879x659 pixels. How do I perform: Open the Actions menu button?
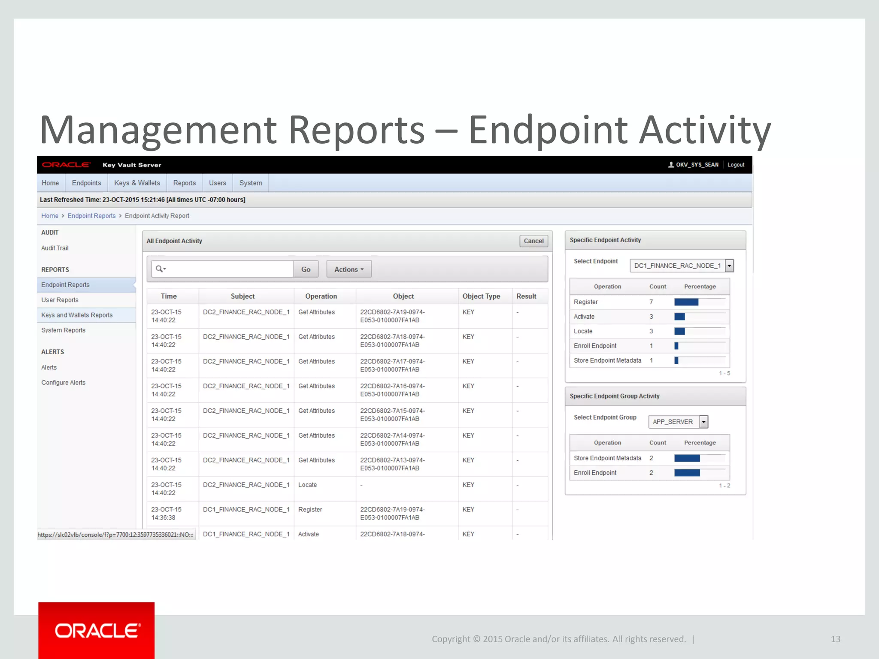coord(349,269)
